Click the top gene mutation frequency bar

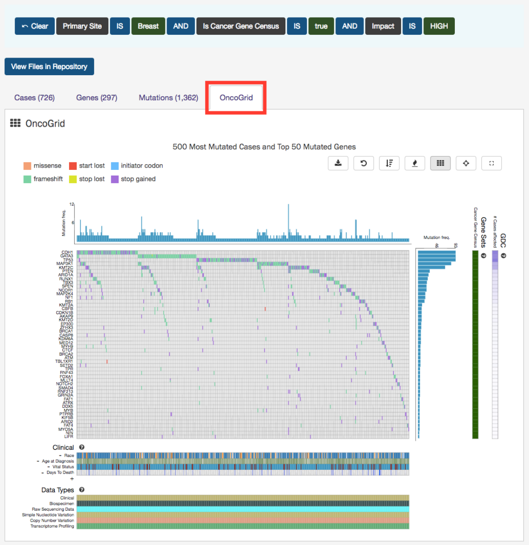[x=437, y=252]
